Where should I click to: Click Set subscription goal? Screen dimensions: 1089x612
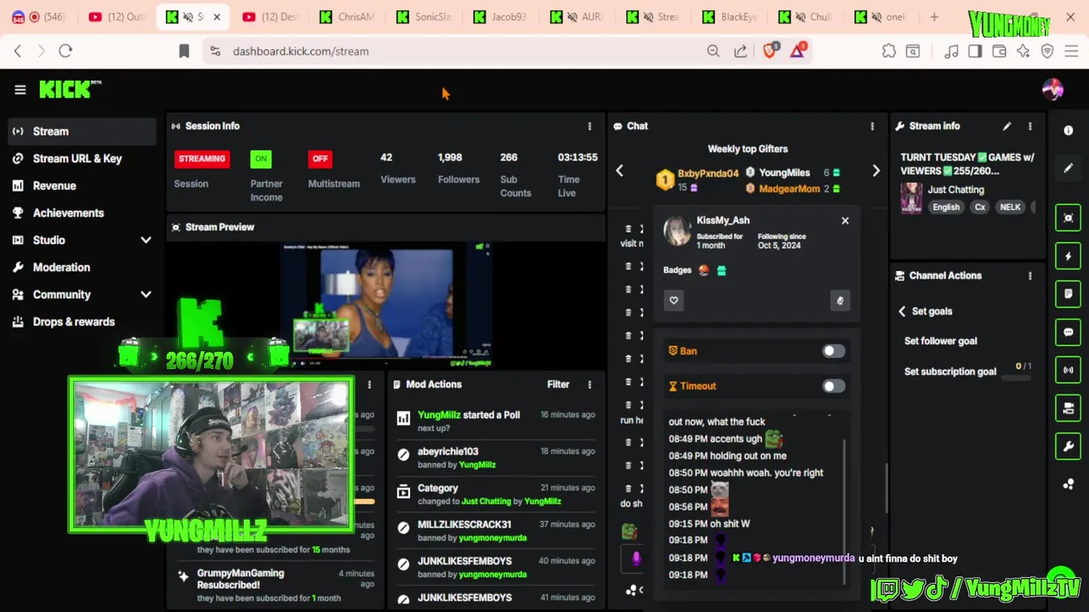click(949, 371)
